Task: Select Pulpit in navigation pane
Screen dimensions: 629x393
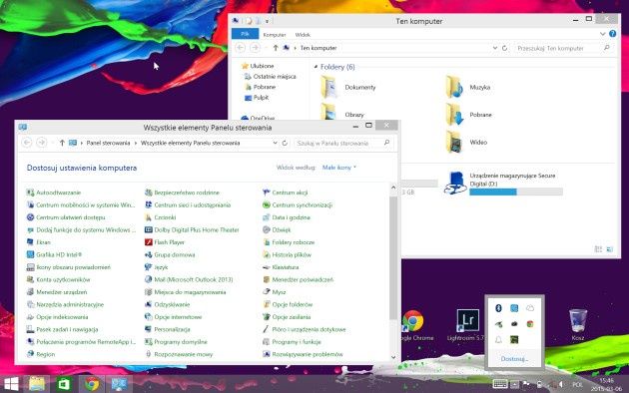Action: (x=257, y=98)
